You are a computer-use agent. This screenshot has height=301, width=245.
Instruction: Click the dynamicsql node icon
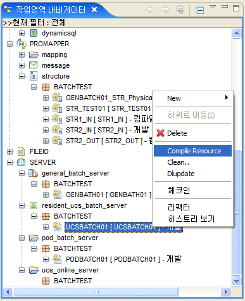click(34, 33)
